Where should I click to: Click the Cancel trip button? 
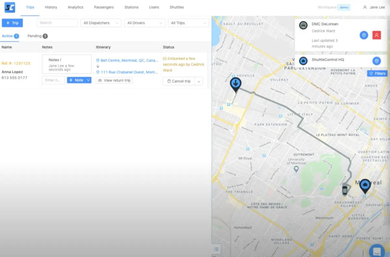coord(179,81)
